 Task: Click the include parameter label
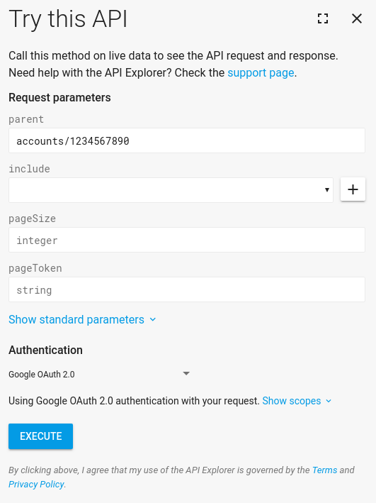(x=29, y=169)
